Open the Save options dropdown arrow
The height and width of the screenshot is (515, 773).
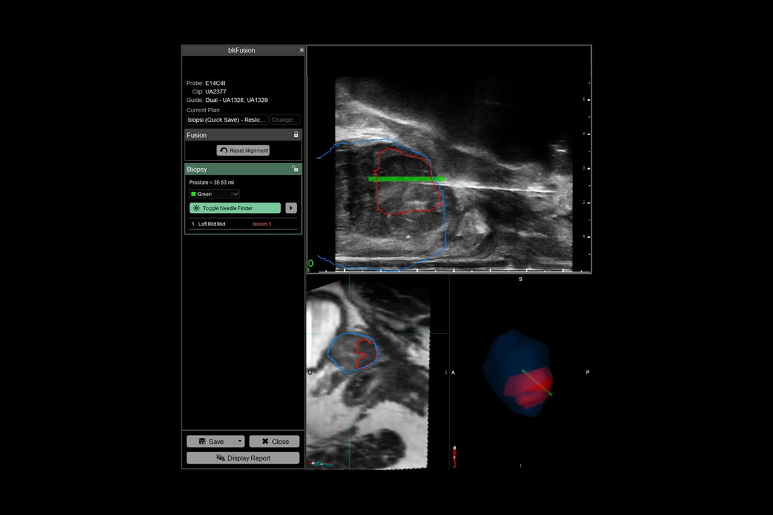click(x=240, y=441)
